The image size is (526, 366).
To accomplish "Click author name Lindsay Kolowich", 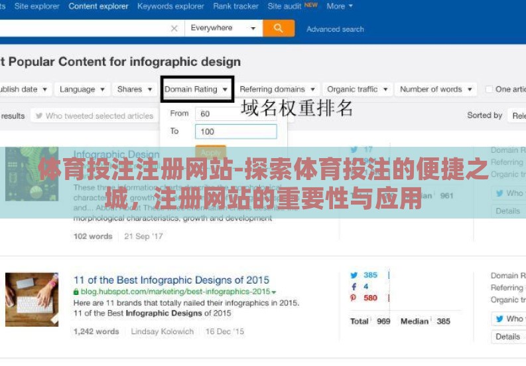I will 163,331.
